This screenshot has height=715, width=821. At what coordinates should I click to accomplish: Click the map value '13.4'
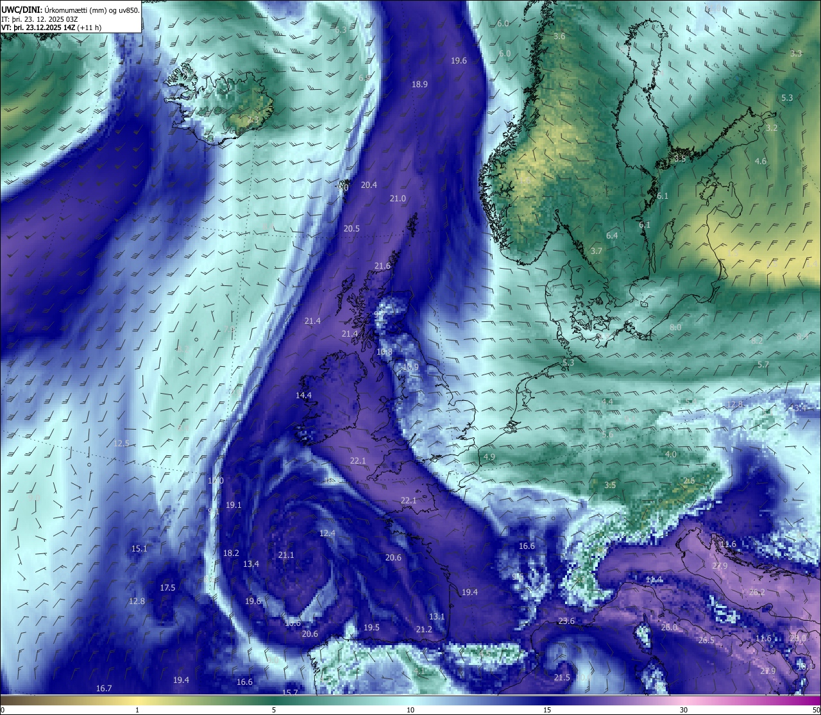click(251, 564)
